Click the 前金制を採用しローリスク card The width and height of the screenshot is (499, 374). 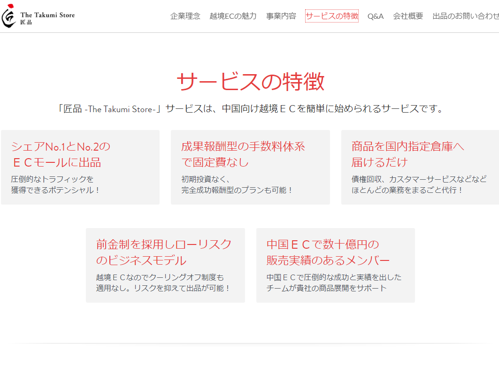pyautogui.click(x=165, y=265)
